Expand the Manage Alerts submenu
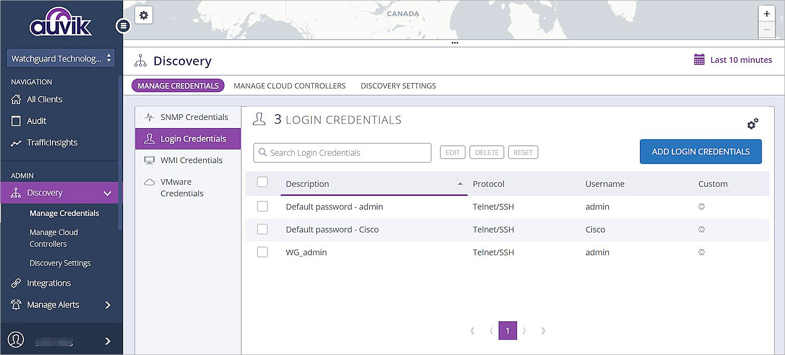Image resolution: width=785 pixels, height=355 pixels. pyautogui.click(x=108, y=305)
